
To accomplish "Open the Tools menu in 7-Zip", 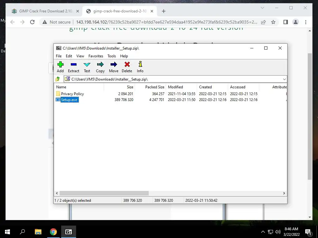I will pos(111,56).
